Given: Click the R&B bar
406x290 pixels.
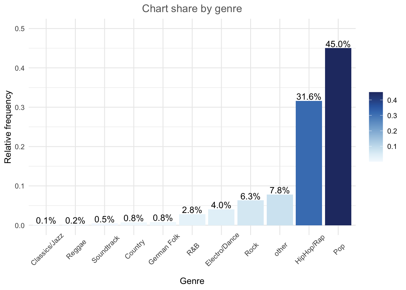Looking at the screenshot, I should [x=192, y=220].
